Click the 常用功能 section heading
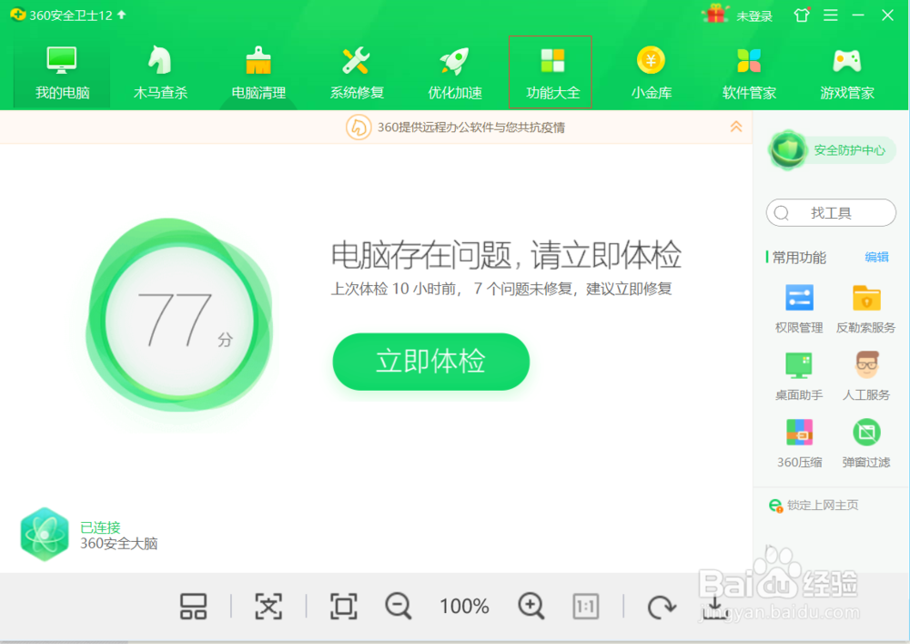Viewport: 910px width, 644px height. pyautogui.click(x=799, y=257)
